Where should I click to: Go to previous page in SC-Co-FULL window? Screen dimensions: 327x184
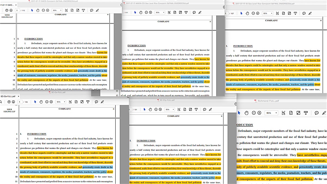[x=9, y=102]
